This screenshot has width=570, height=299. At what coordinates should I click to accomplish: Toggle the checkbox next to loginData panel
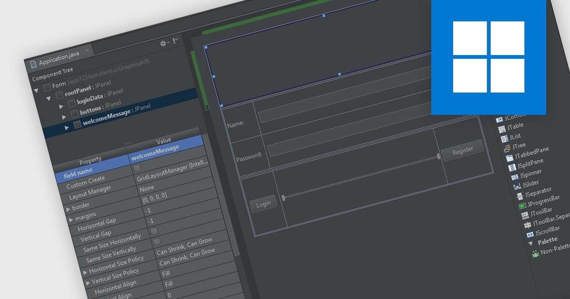[x=73, y=103]
